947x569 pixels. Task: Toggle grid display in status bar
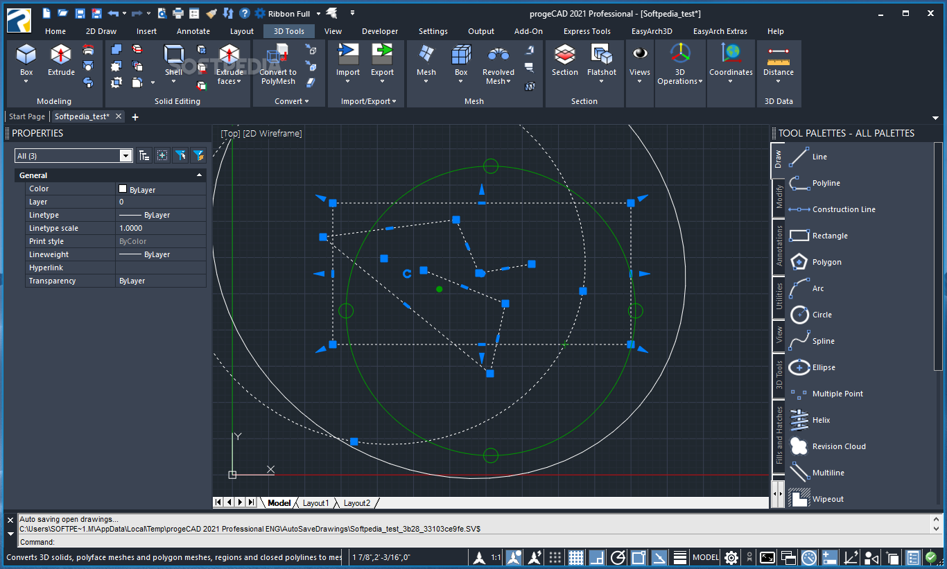click(x=576, y=557)
